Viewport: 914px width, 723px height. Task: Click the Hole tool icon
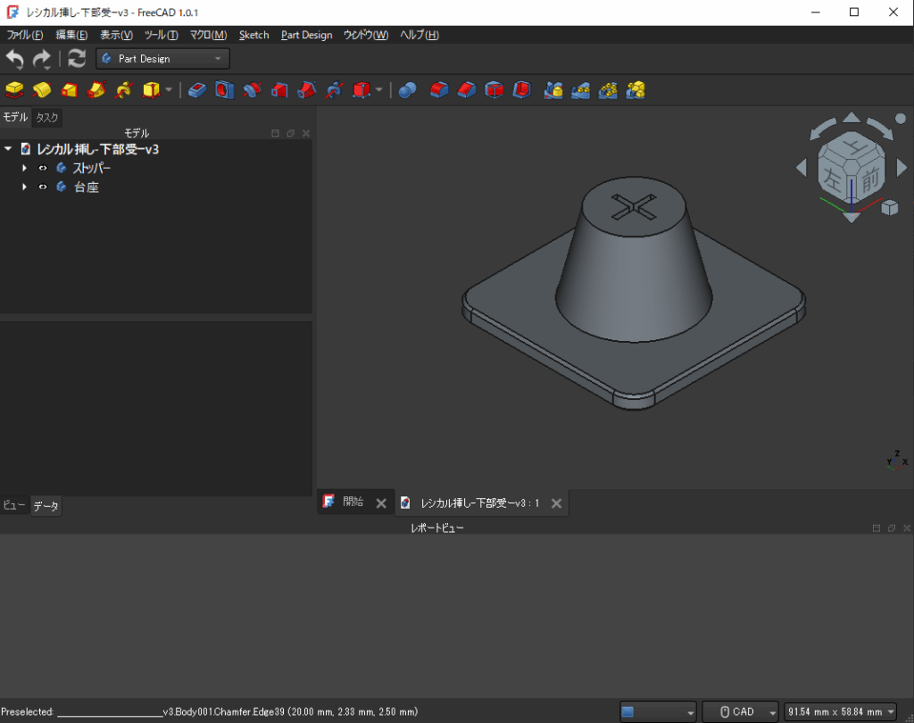point(225,89)
